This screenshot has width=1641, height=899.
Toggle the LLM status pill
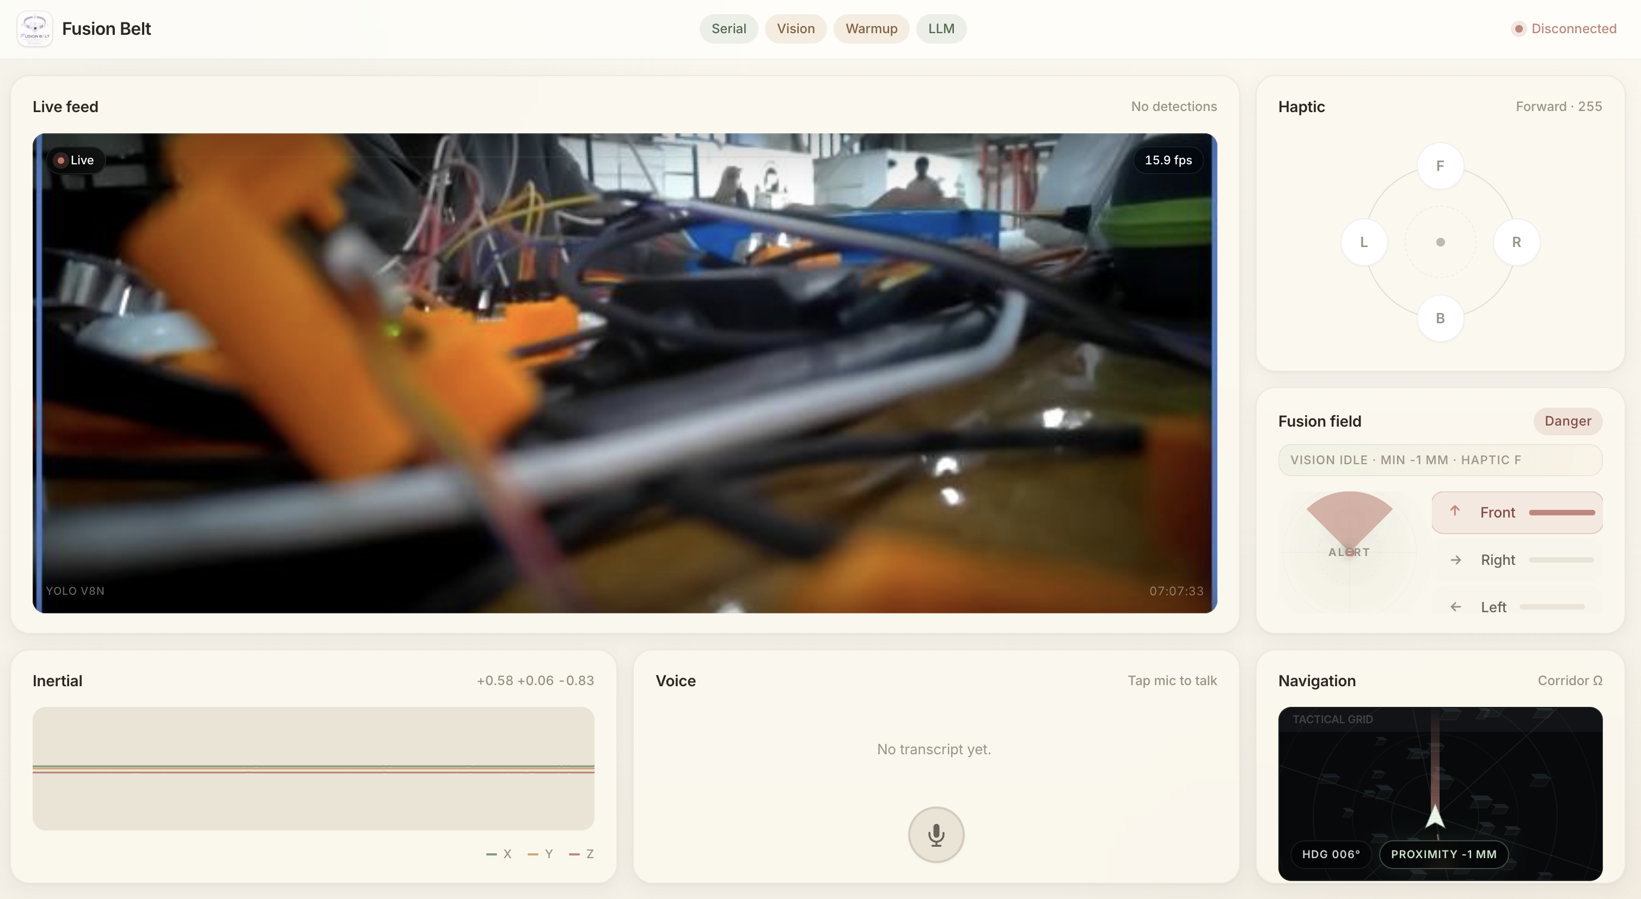coord(940,29)
